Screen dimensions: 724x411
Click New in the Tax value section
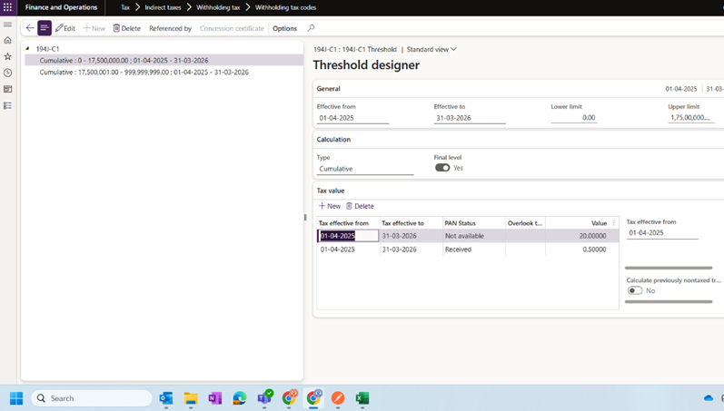point(330,206)
